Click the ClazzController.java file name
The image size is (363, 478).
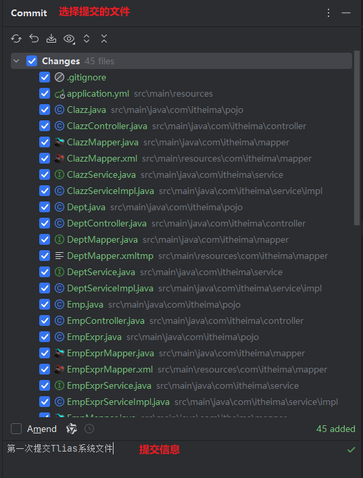107,126
